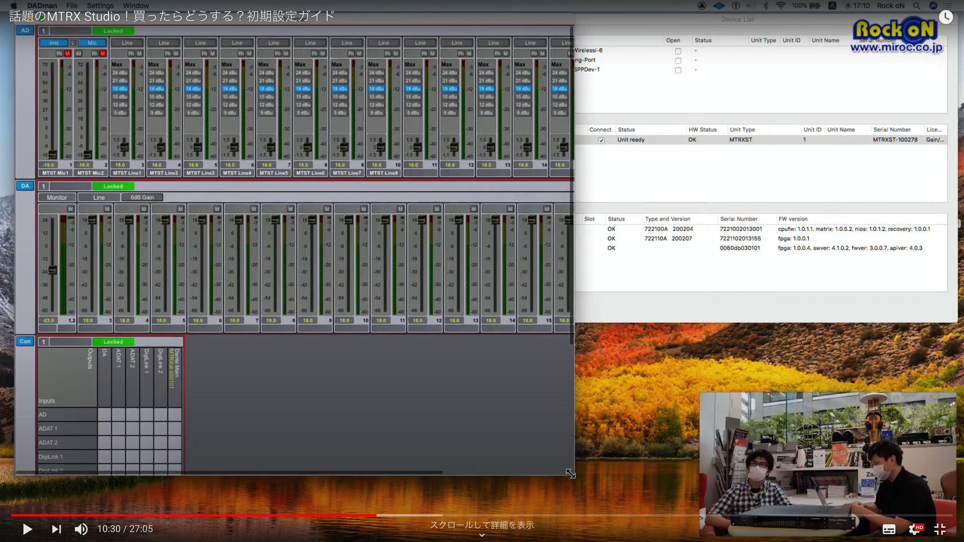Open Notification Center list icon

948,6
